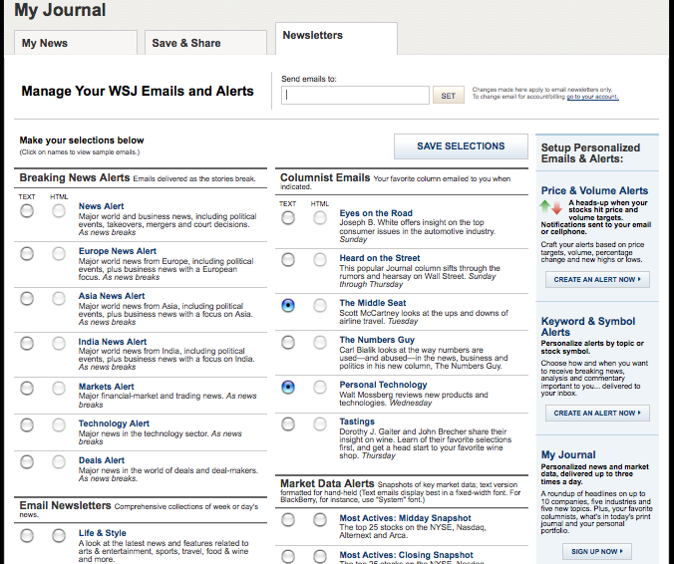
Task: Choose HTML for Heard on the Street
Action: pos(320,259)
